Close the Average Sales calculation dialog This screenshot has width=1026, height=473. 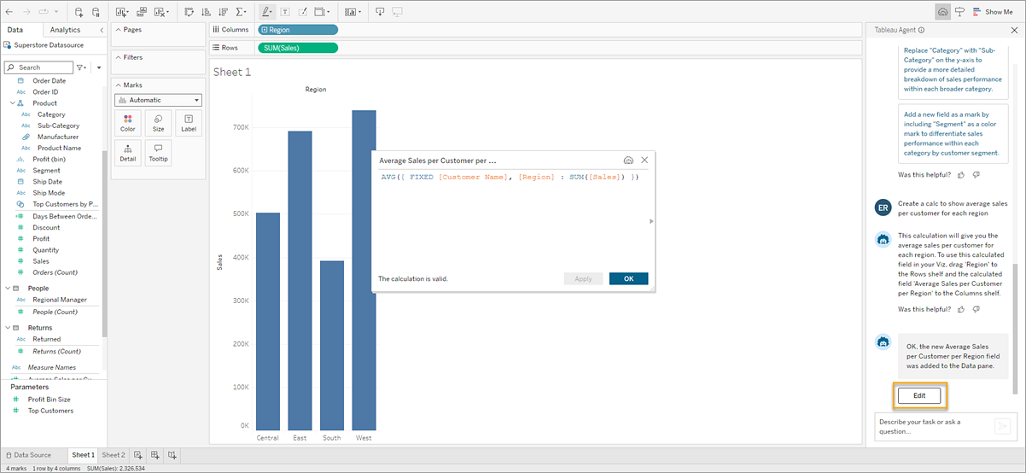644,160
